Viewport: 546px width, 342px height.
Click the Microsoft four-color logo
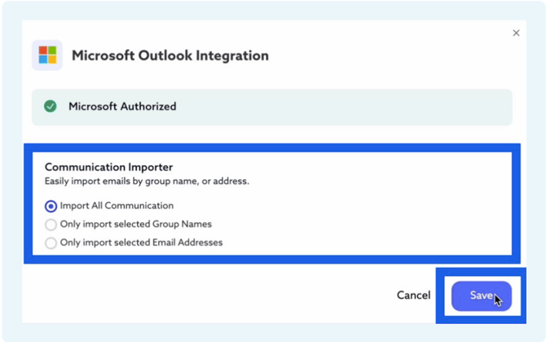(47, 55)
